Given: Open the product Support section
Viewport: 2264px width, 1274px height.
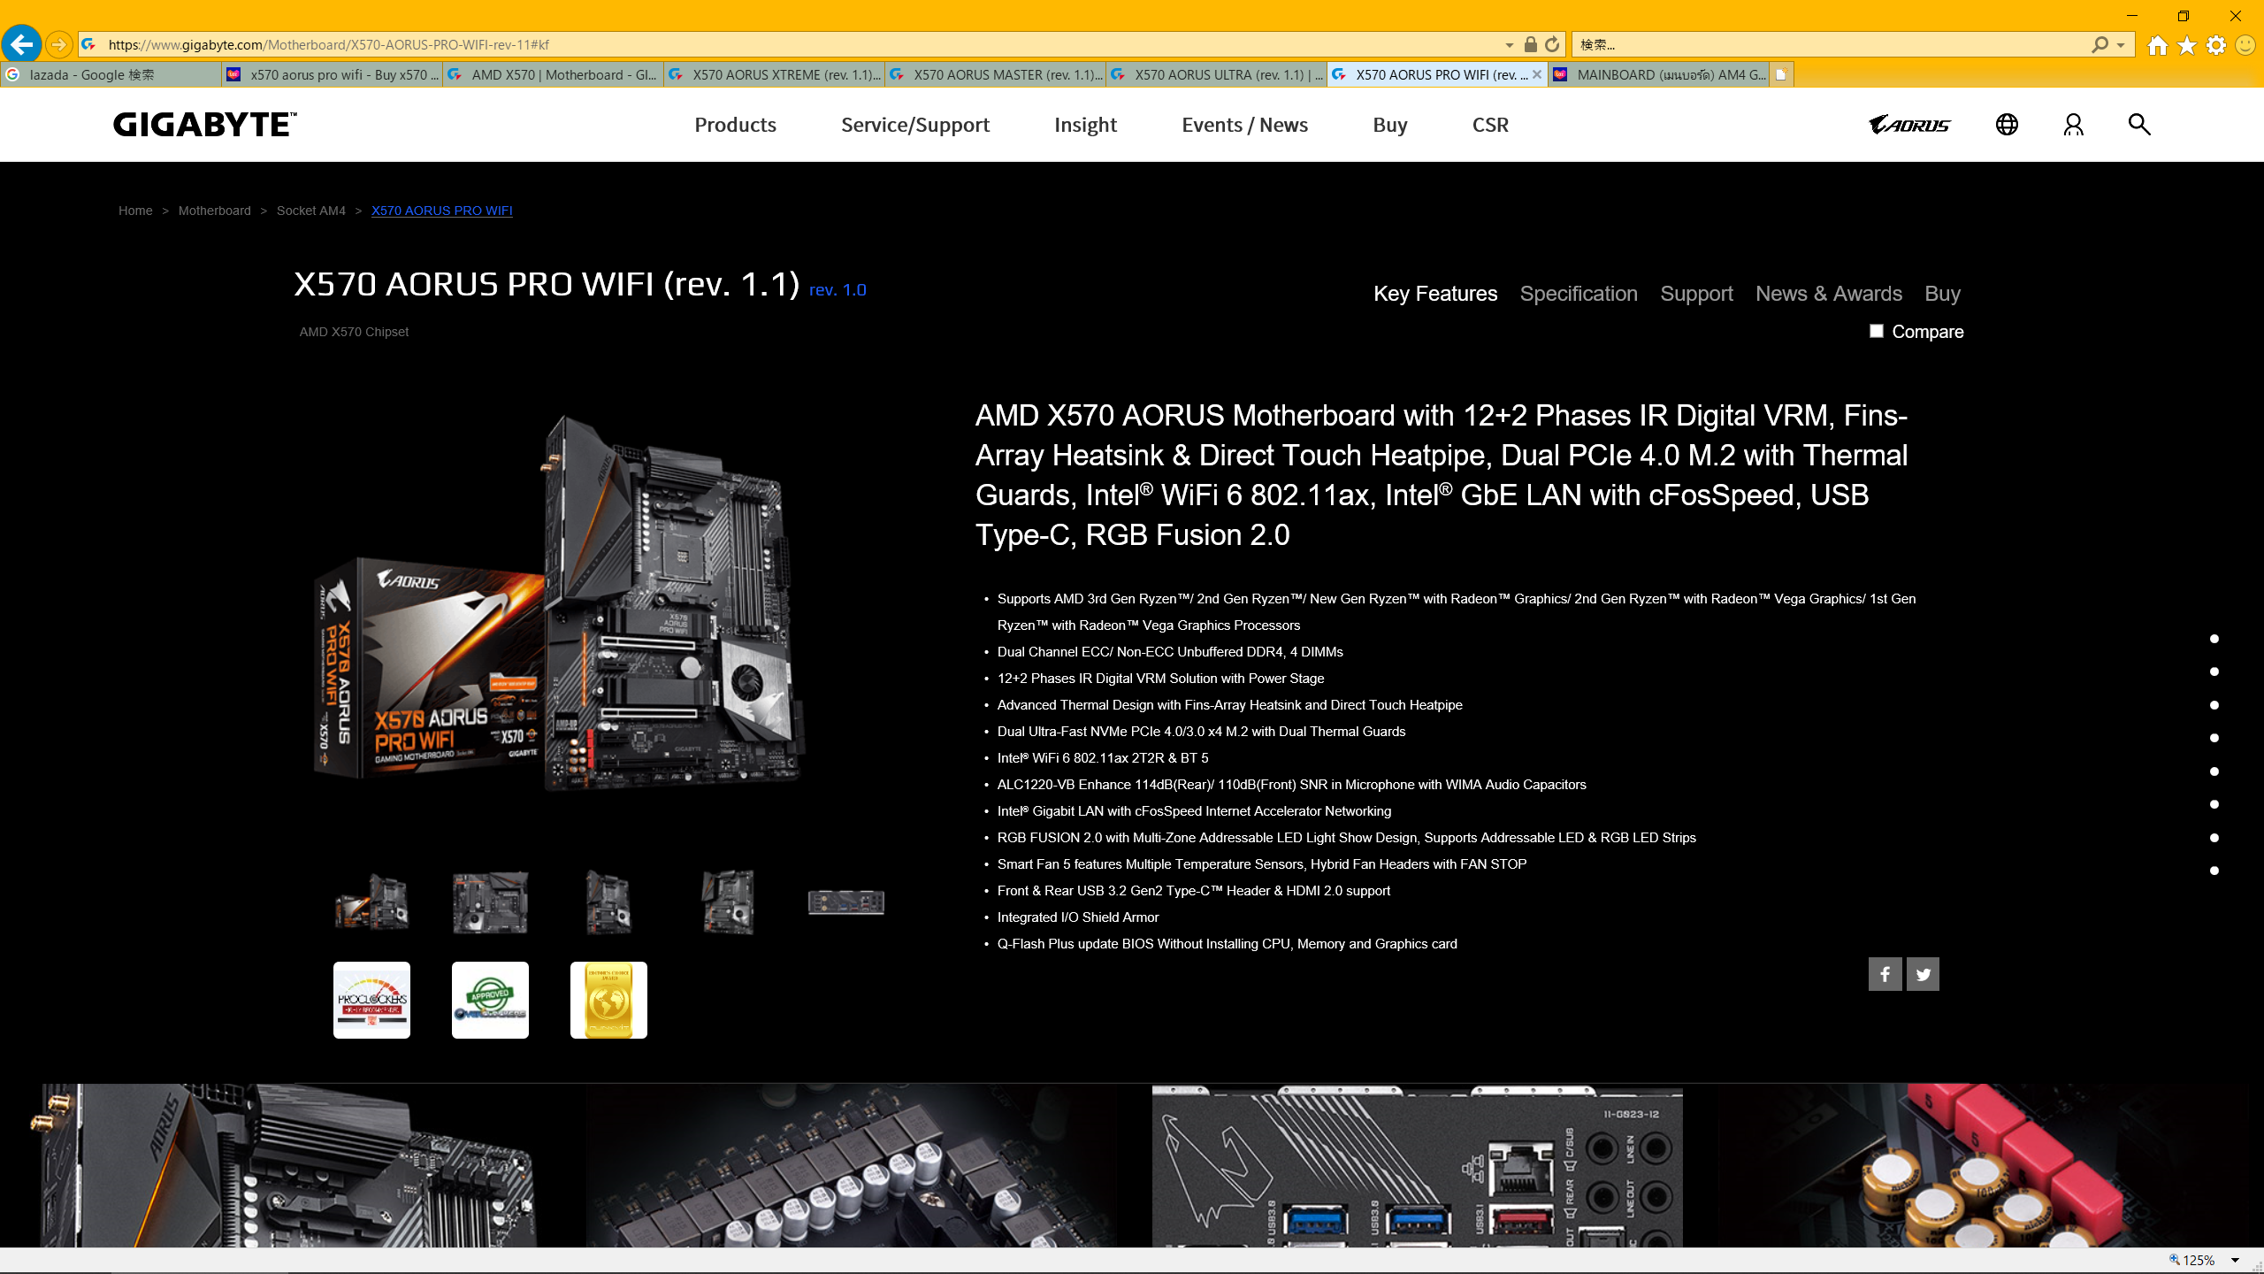Looking at the screenshot, I should click(1696, 294).
